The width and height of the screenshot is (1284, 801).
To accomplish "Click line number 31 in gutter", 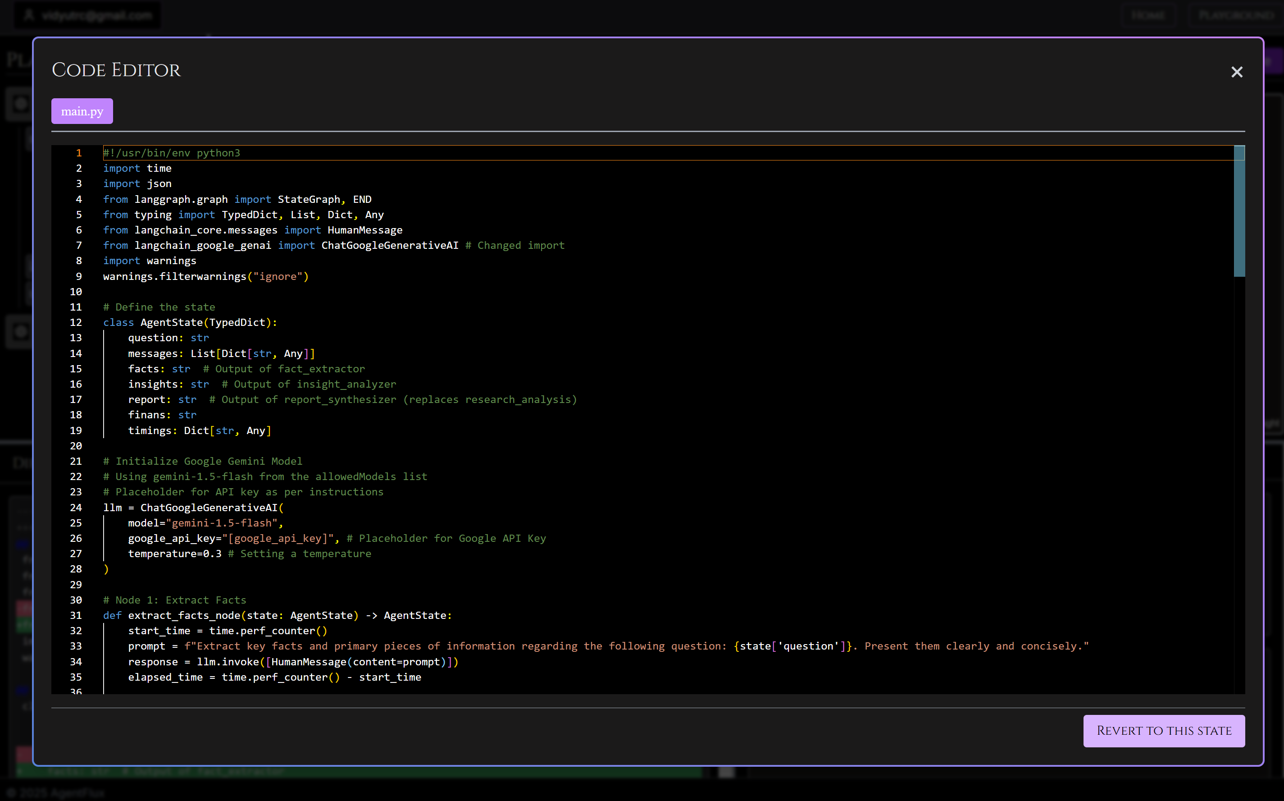I will click(x=76, y=615).
